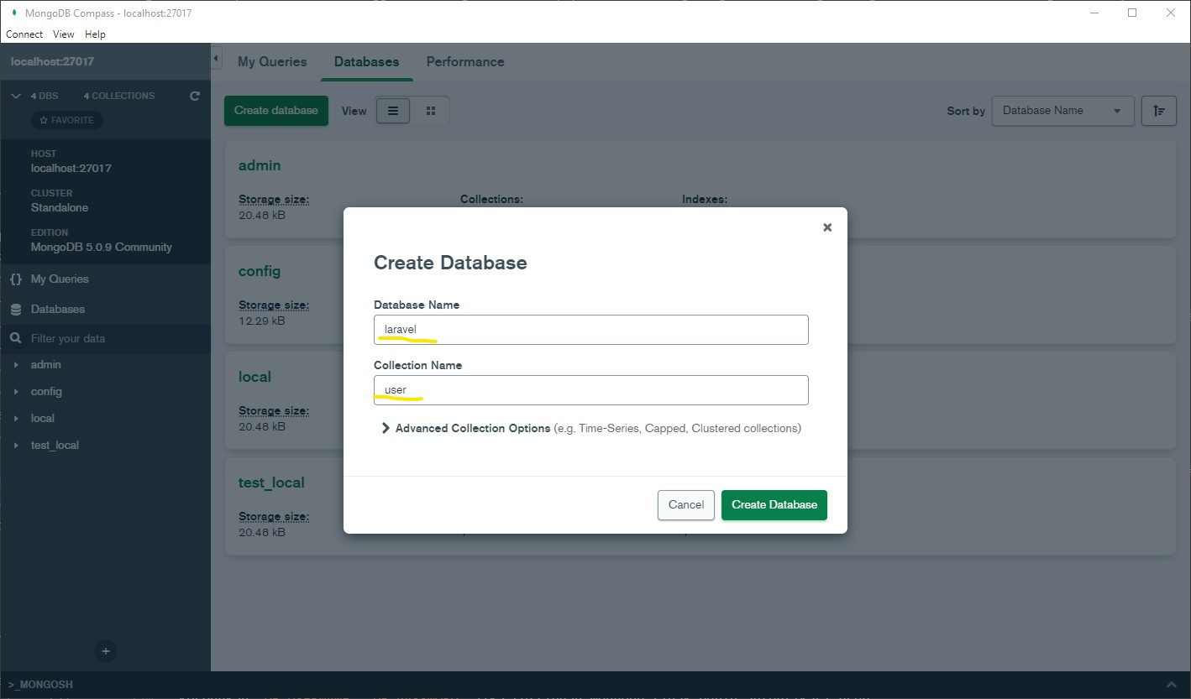Minimize the MongoDB Compass window

pos(1094,13)
